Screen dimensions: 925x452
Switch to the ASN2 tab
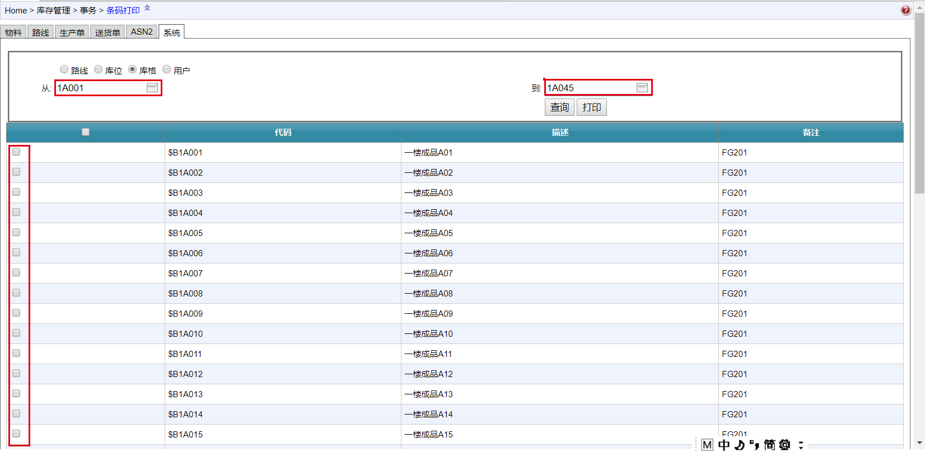click(x=142, y=32)
